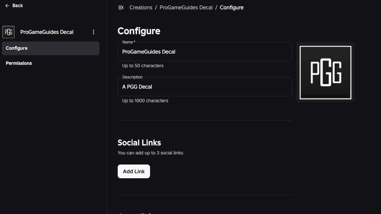
Task: Click the ProGameGuides Decal sidebar title
Action: (x=47, y=32)
